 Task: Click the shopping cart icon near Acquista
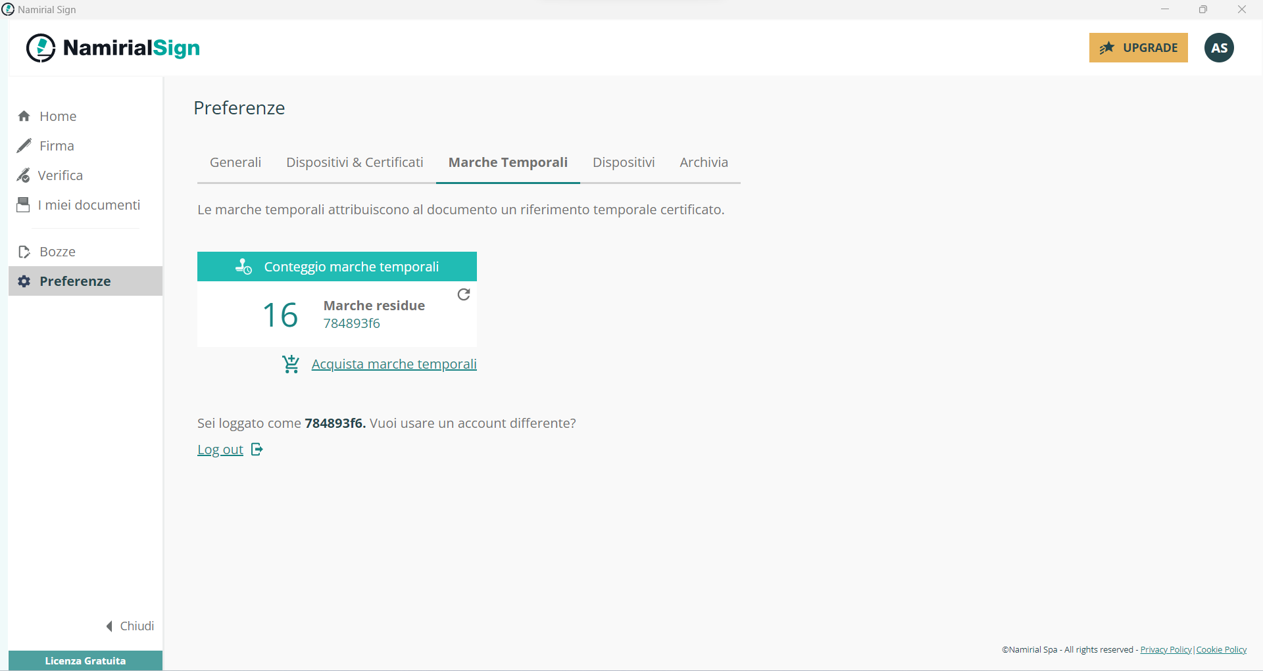(291, 363)
